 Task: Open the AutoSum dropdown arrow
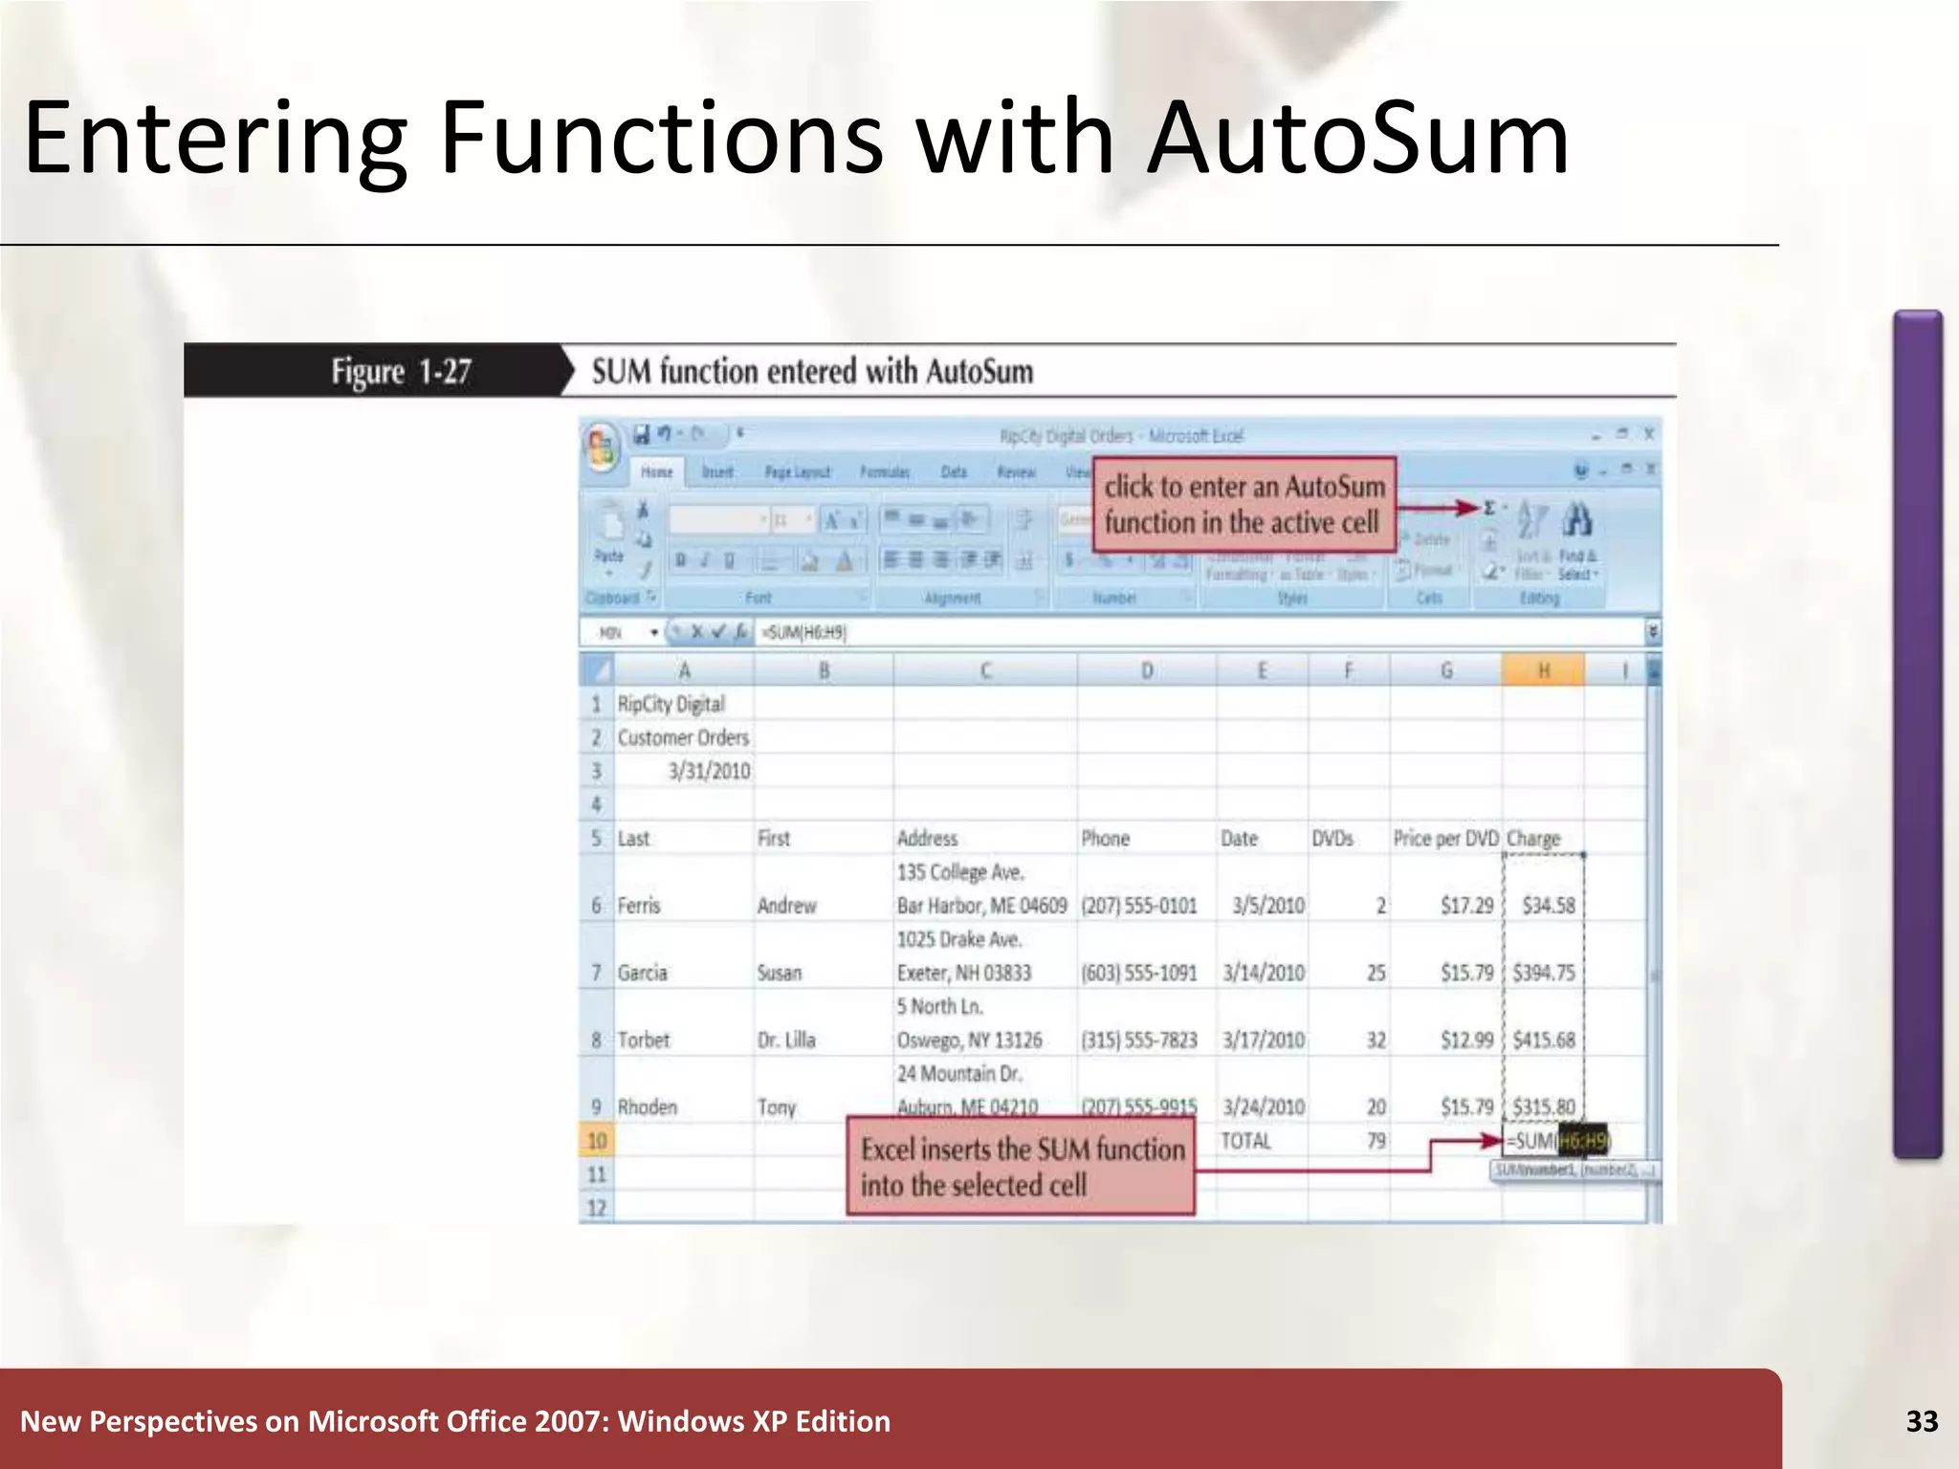[1505, 508]
